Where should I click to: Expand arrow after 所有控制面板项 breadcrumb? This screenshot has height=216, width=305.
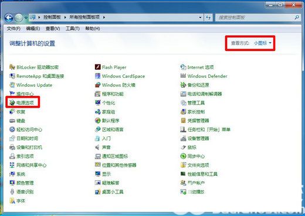click(x=104, y=18)
